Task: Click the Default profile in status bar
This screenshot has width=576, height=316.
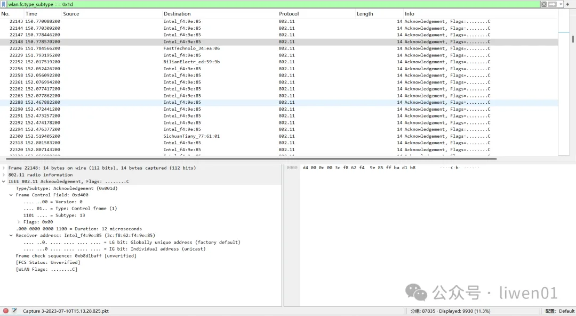Action: pos(566,311)
